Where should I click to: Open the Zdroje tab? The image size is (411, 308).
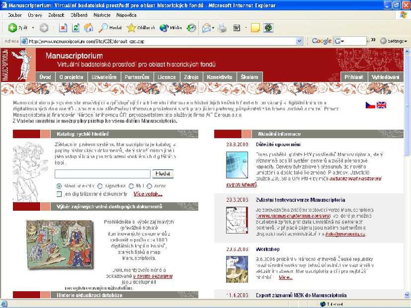tap(191, 77)
